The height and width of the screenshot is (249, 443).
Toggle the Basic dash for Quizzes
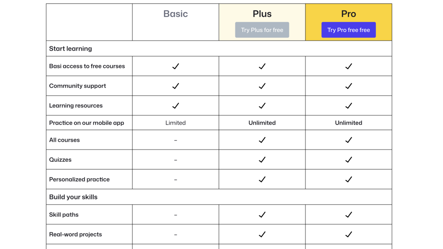pyautogui.click(x=175, y=160)
